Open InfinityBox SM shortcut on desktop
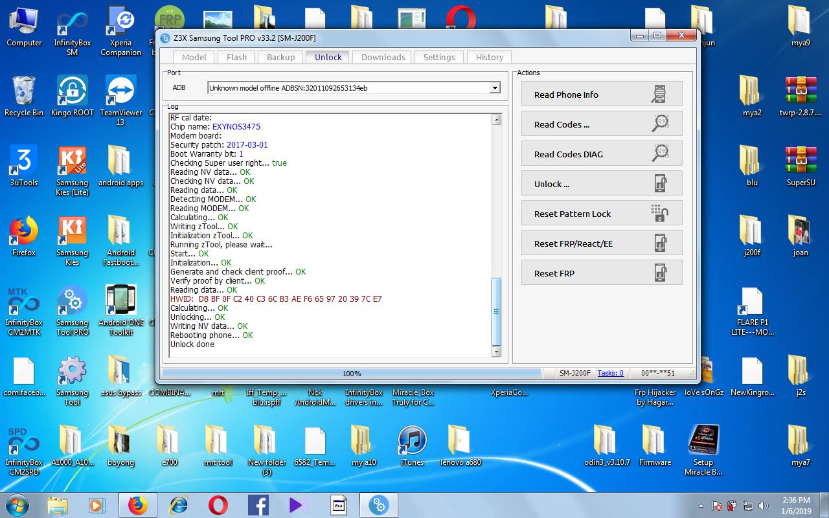 pyautogui.click(x=73, y=30)
